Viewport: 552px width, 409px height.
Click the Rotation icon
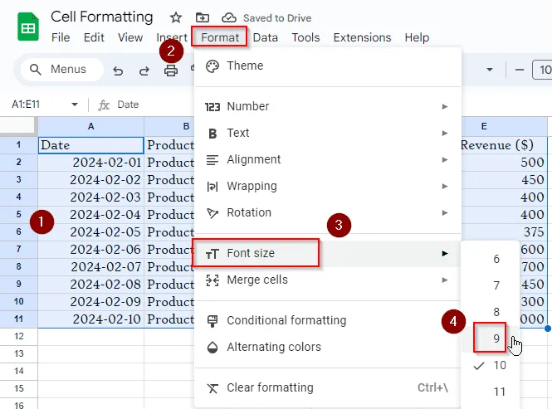point(212,213)
